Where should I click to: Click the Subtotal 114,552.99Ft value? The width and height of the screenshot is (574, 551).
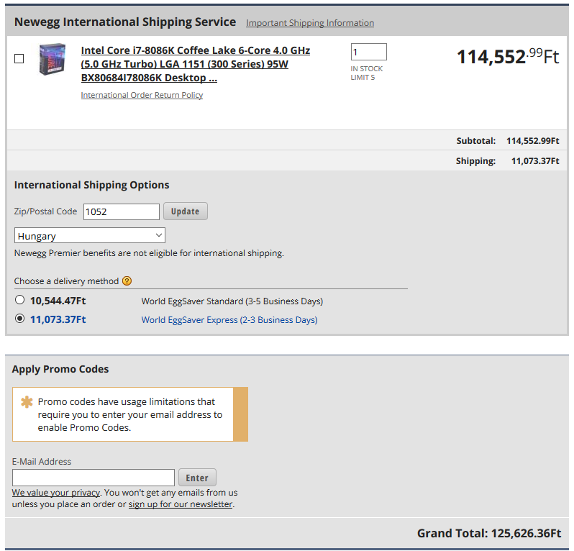532,140
